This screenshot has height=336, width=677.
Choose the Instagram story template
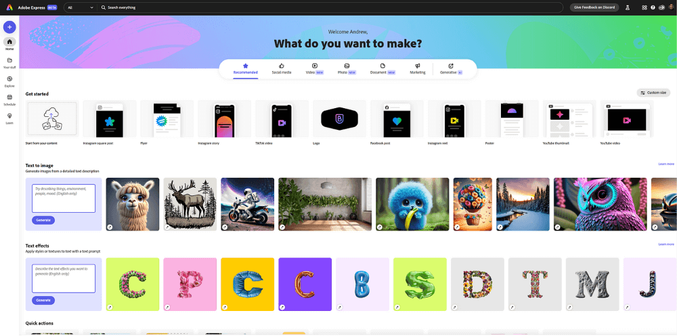click(x=225, y=119)
